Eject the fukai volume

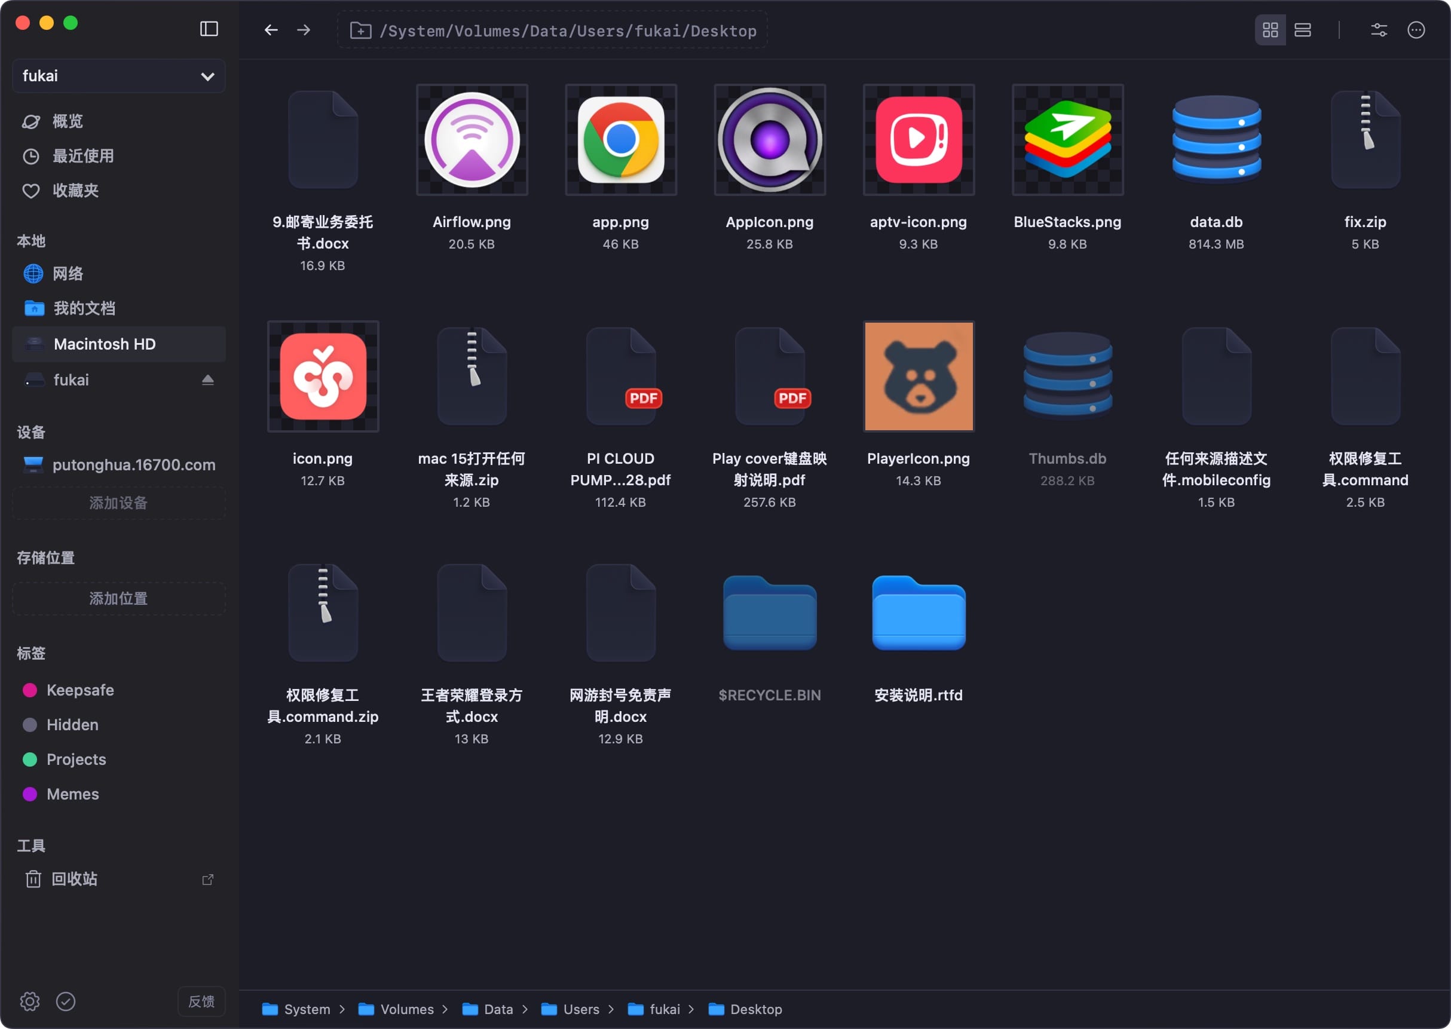coord(208,379)
